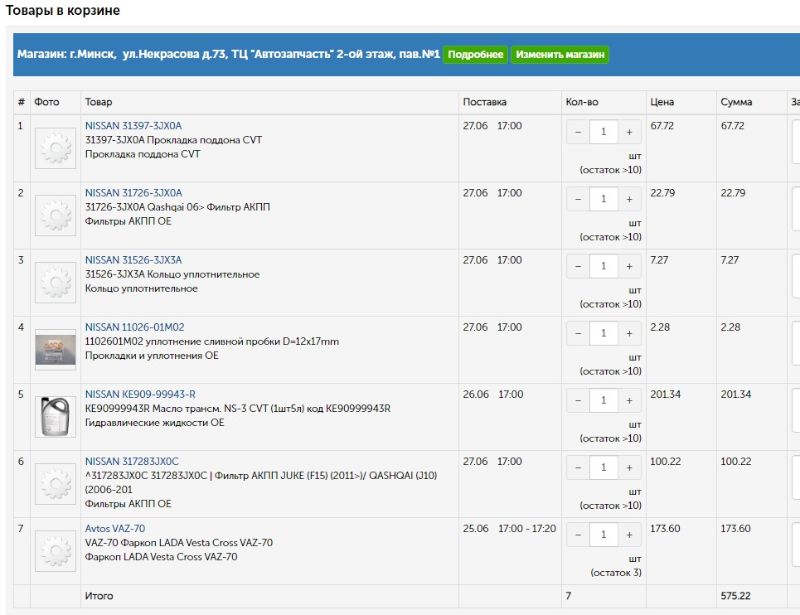
Task: Increase quantity for NISSAN 31397-3JX0A
Action: coord(629,132)
